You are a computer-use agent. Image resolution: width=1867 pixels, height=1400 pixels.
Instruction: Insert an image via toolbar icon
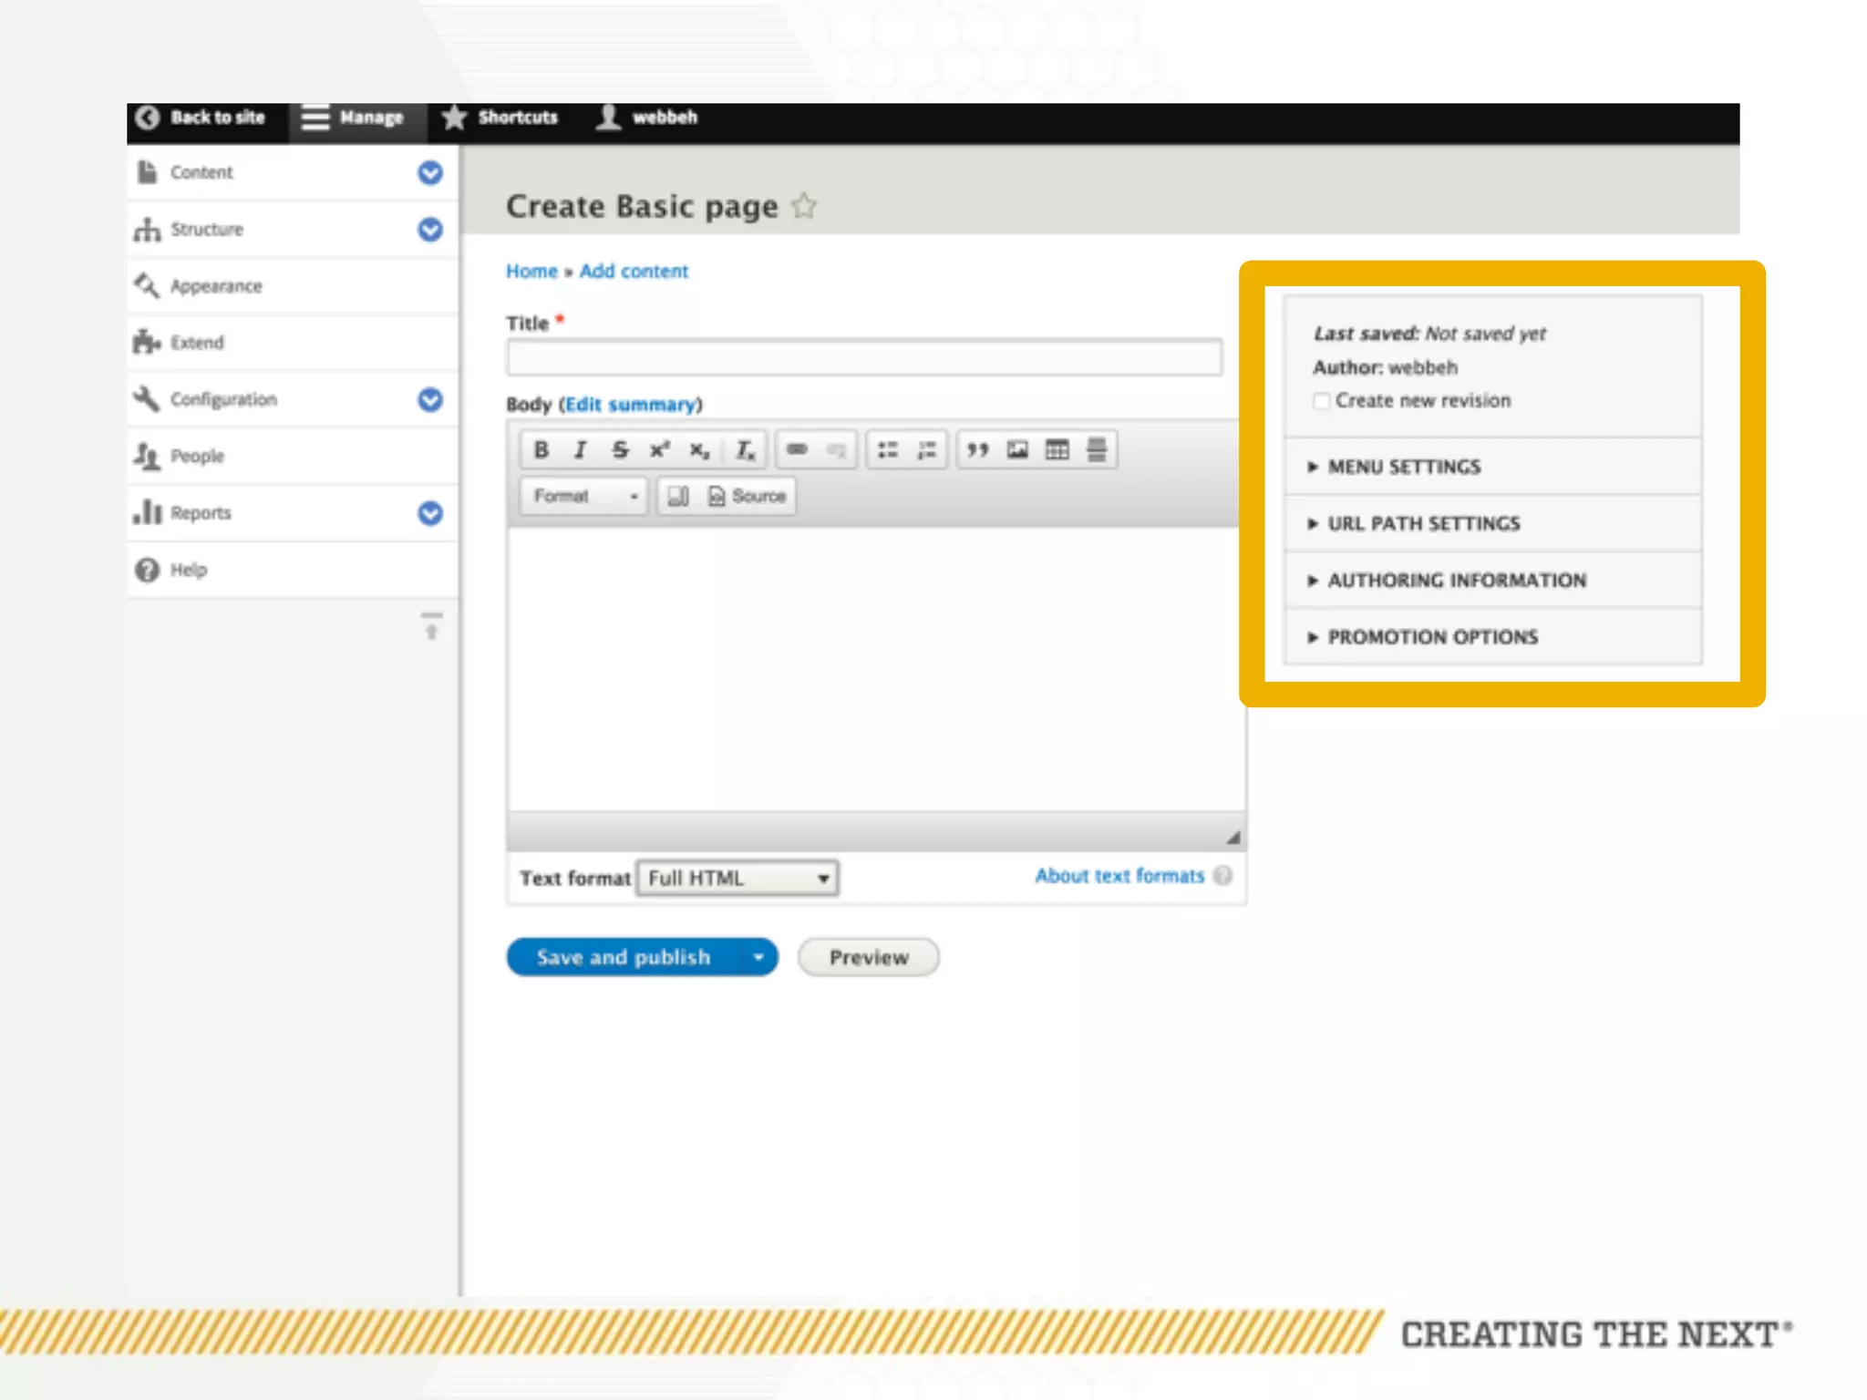(1017, 450)
